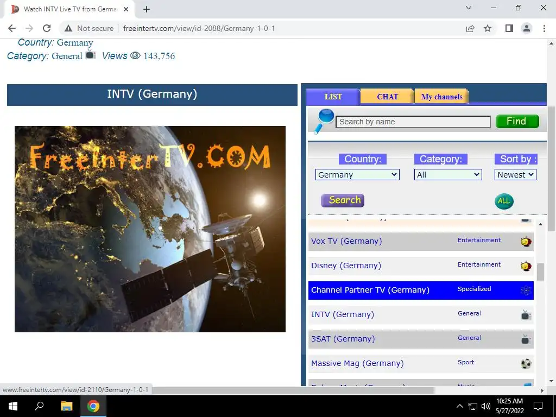Click the Entertainment label for Vox TV

[479, 240]
